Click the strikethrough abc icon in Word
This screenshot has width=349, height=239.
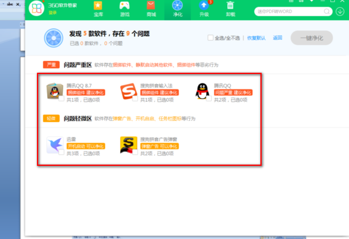click(10, 4)
